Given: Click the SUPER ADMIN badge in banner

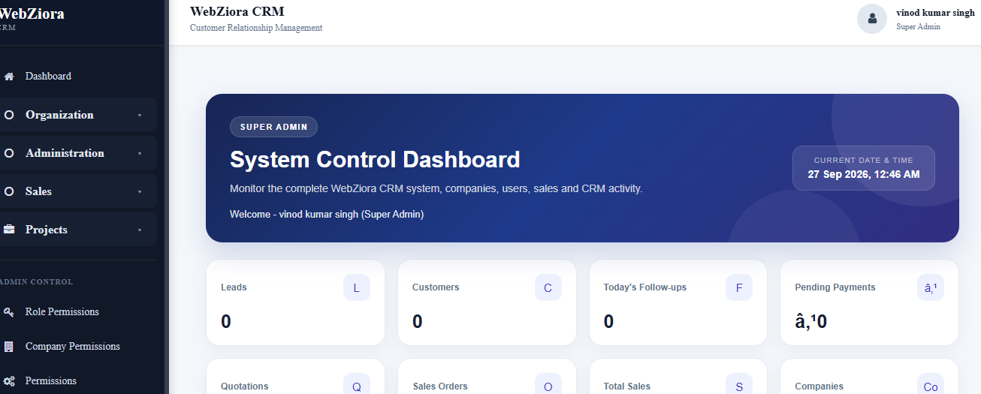Looking at the screenshot, I should (273, 127).
